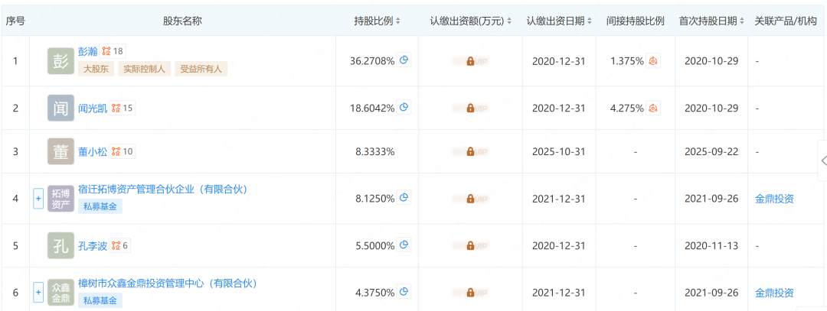The height and width of the screenshot is (311, 827).
Task: Click the VIP lock icon in row 1
Action: pyautogui.click(x=470, y=62)
